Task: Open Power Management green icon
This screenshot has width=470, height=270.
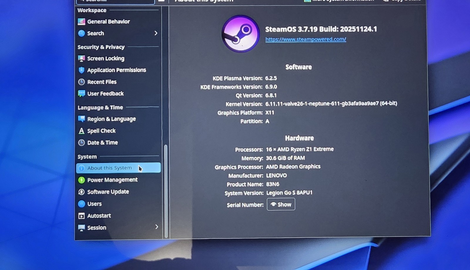Action: click(81, 180)
